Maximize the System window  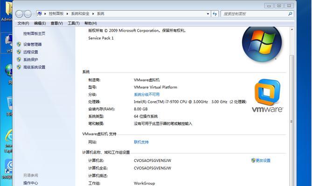279,6
